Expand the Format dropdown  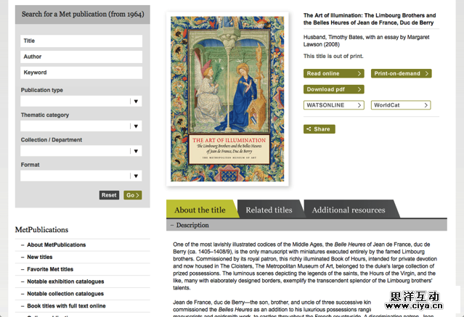pos(81,176)
